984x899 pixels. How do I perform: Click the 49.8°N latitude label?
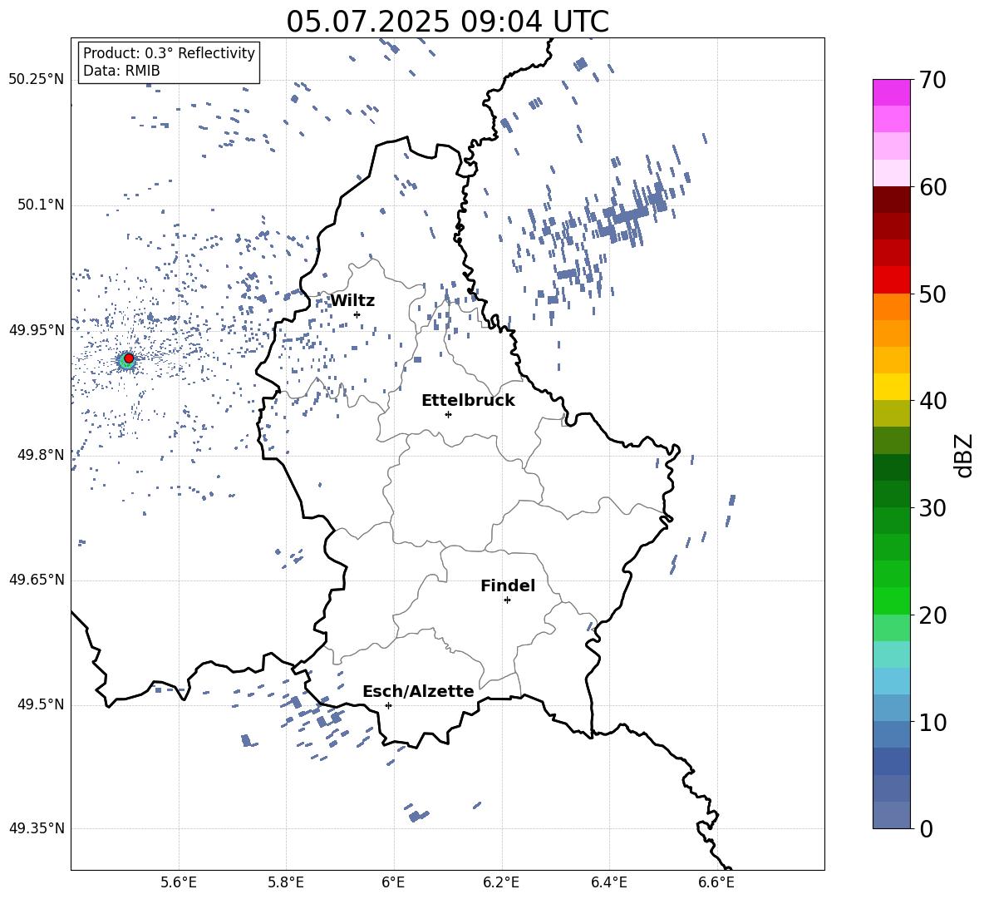pos(40,455)
